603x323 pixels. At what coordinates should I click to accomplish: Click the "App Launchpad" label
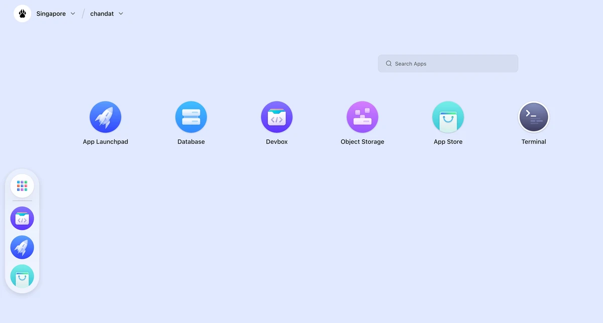[x=106, y=142]
